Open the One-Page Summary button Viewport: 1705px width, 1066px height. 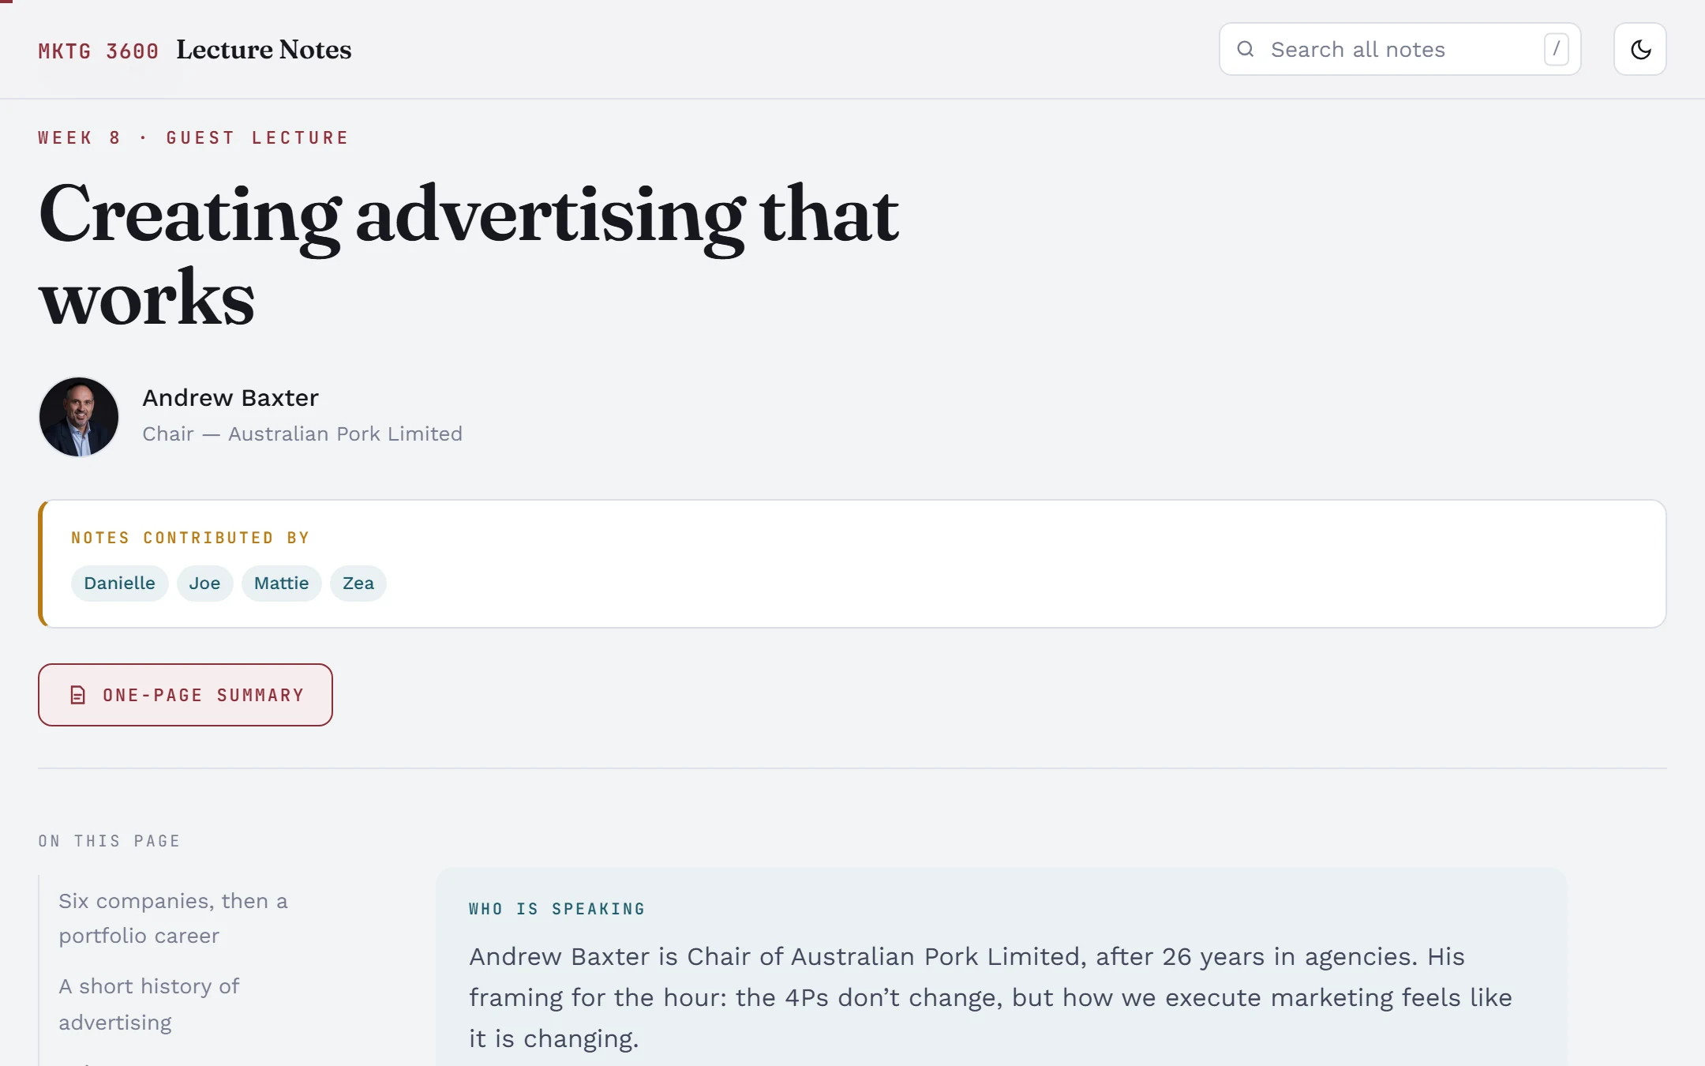(x=185, y=695)
